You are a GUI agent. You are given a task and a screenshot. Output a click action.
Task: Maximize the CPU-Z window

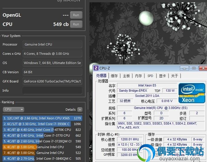194,68
